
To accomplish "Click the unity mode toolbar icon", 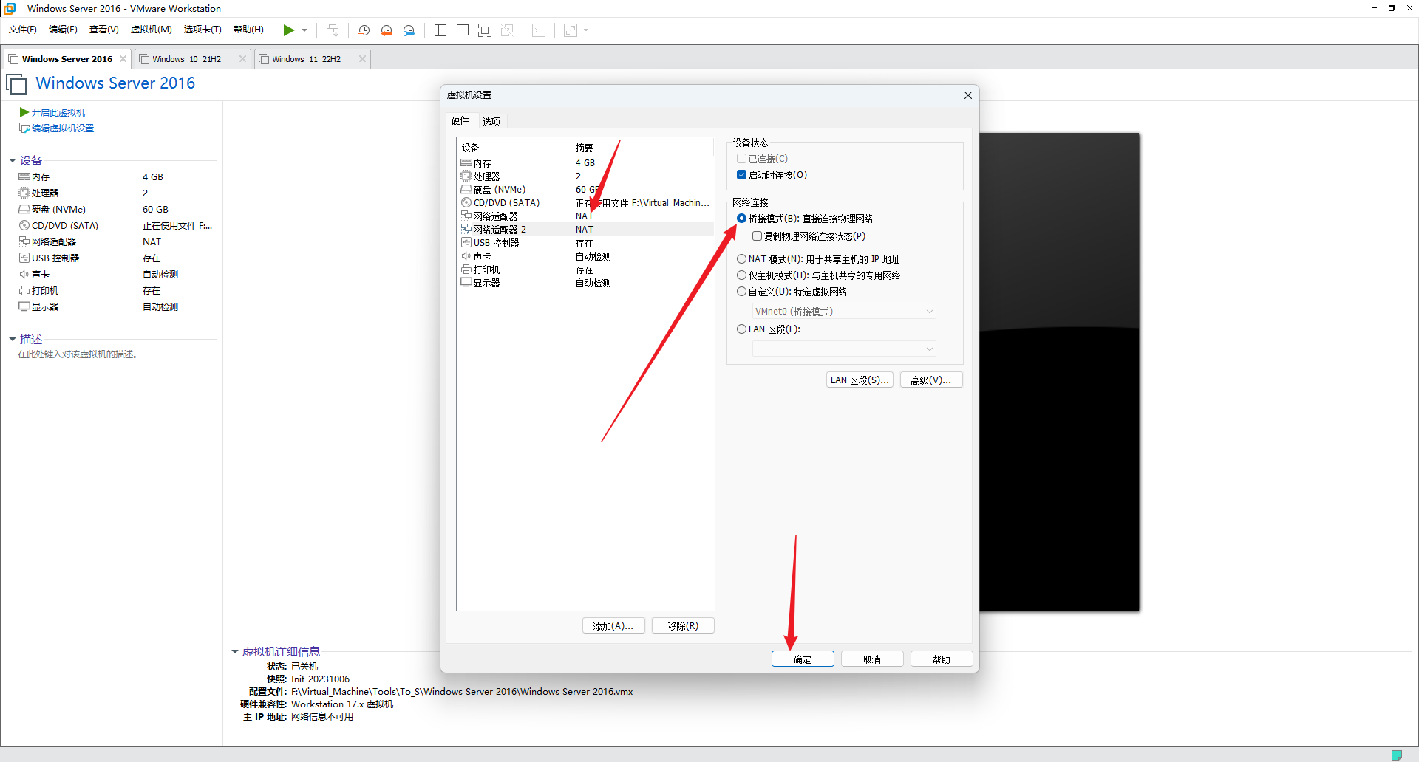I will pos(507,30).
